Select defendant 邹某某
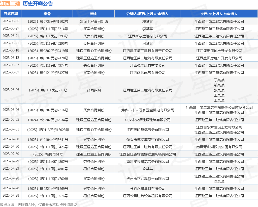 tap(219, 85)
